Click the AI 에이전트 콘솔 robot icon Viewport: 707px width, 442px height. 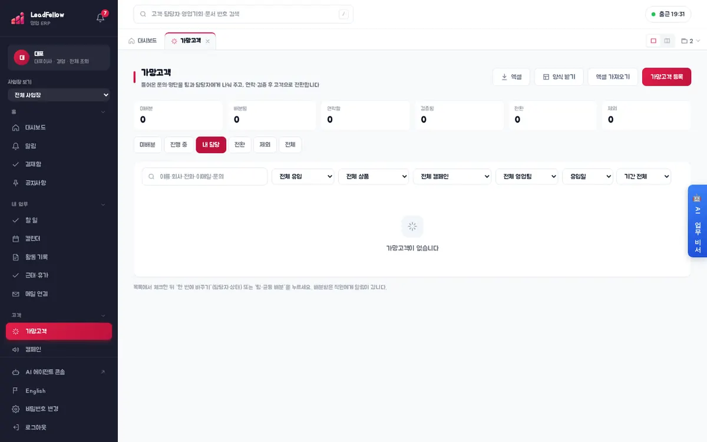tap(16, 372)
